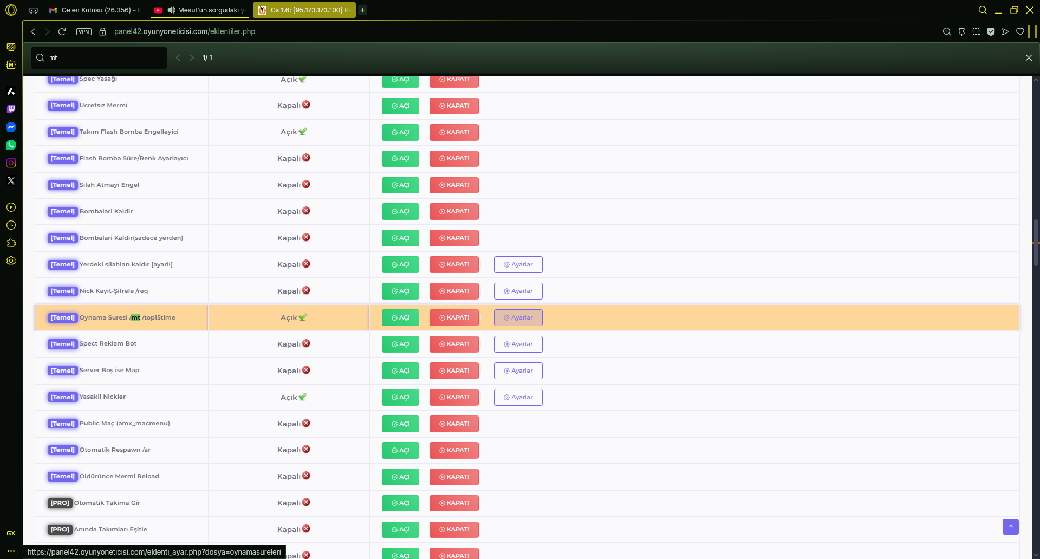The height and width of the screenshot is (559, 1040).
Task: Open browser history clock icon
Action: click(11, 225)
